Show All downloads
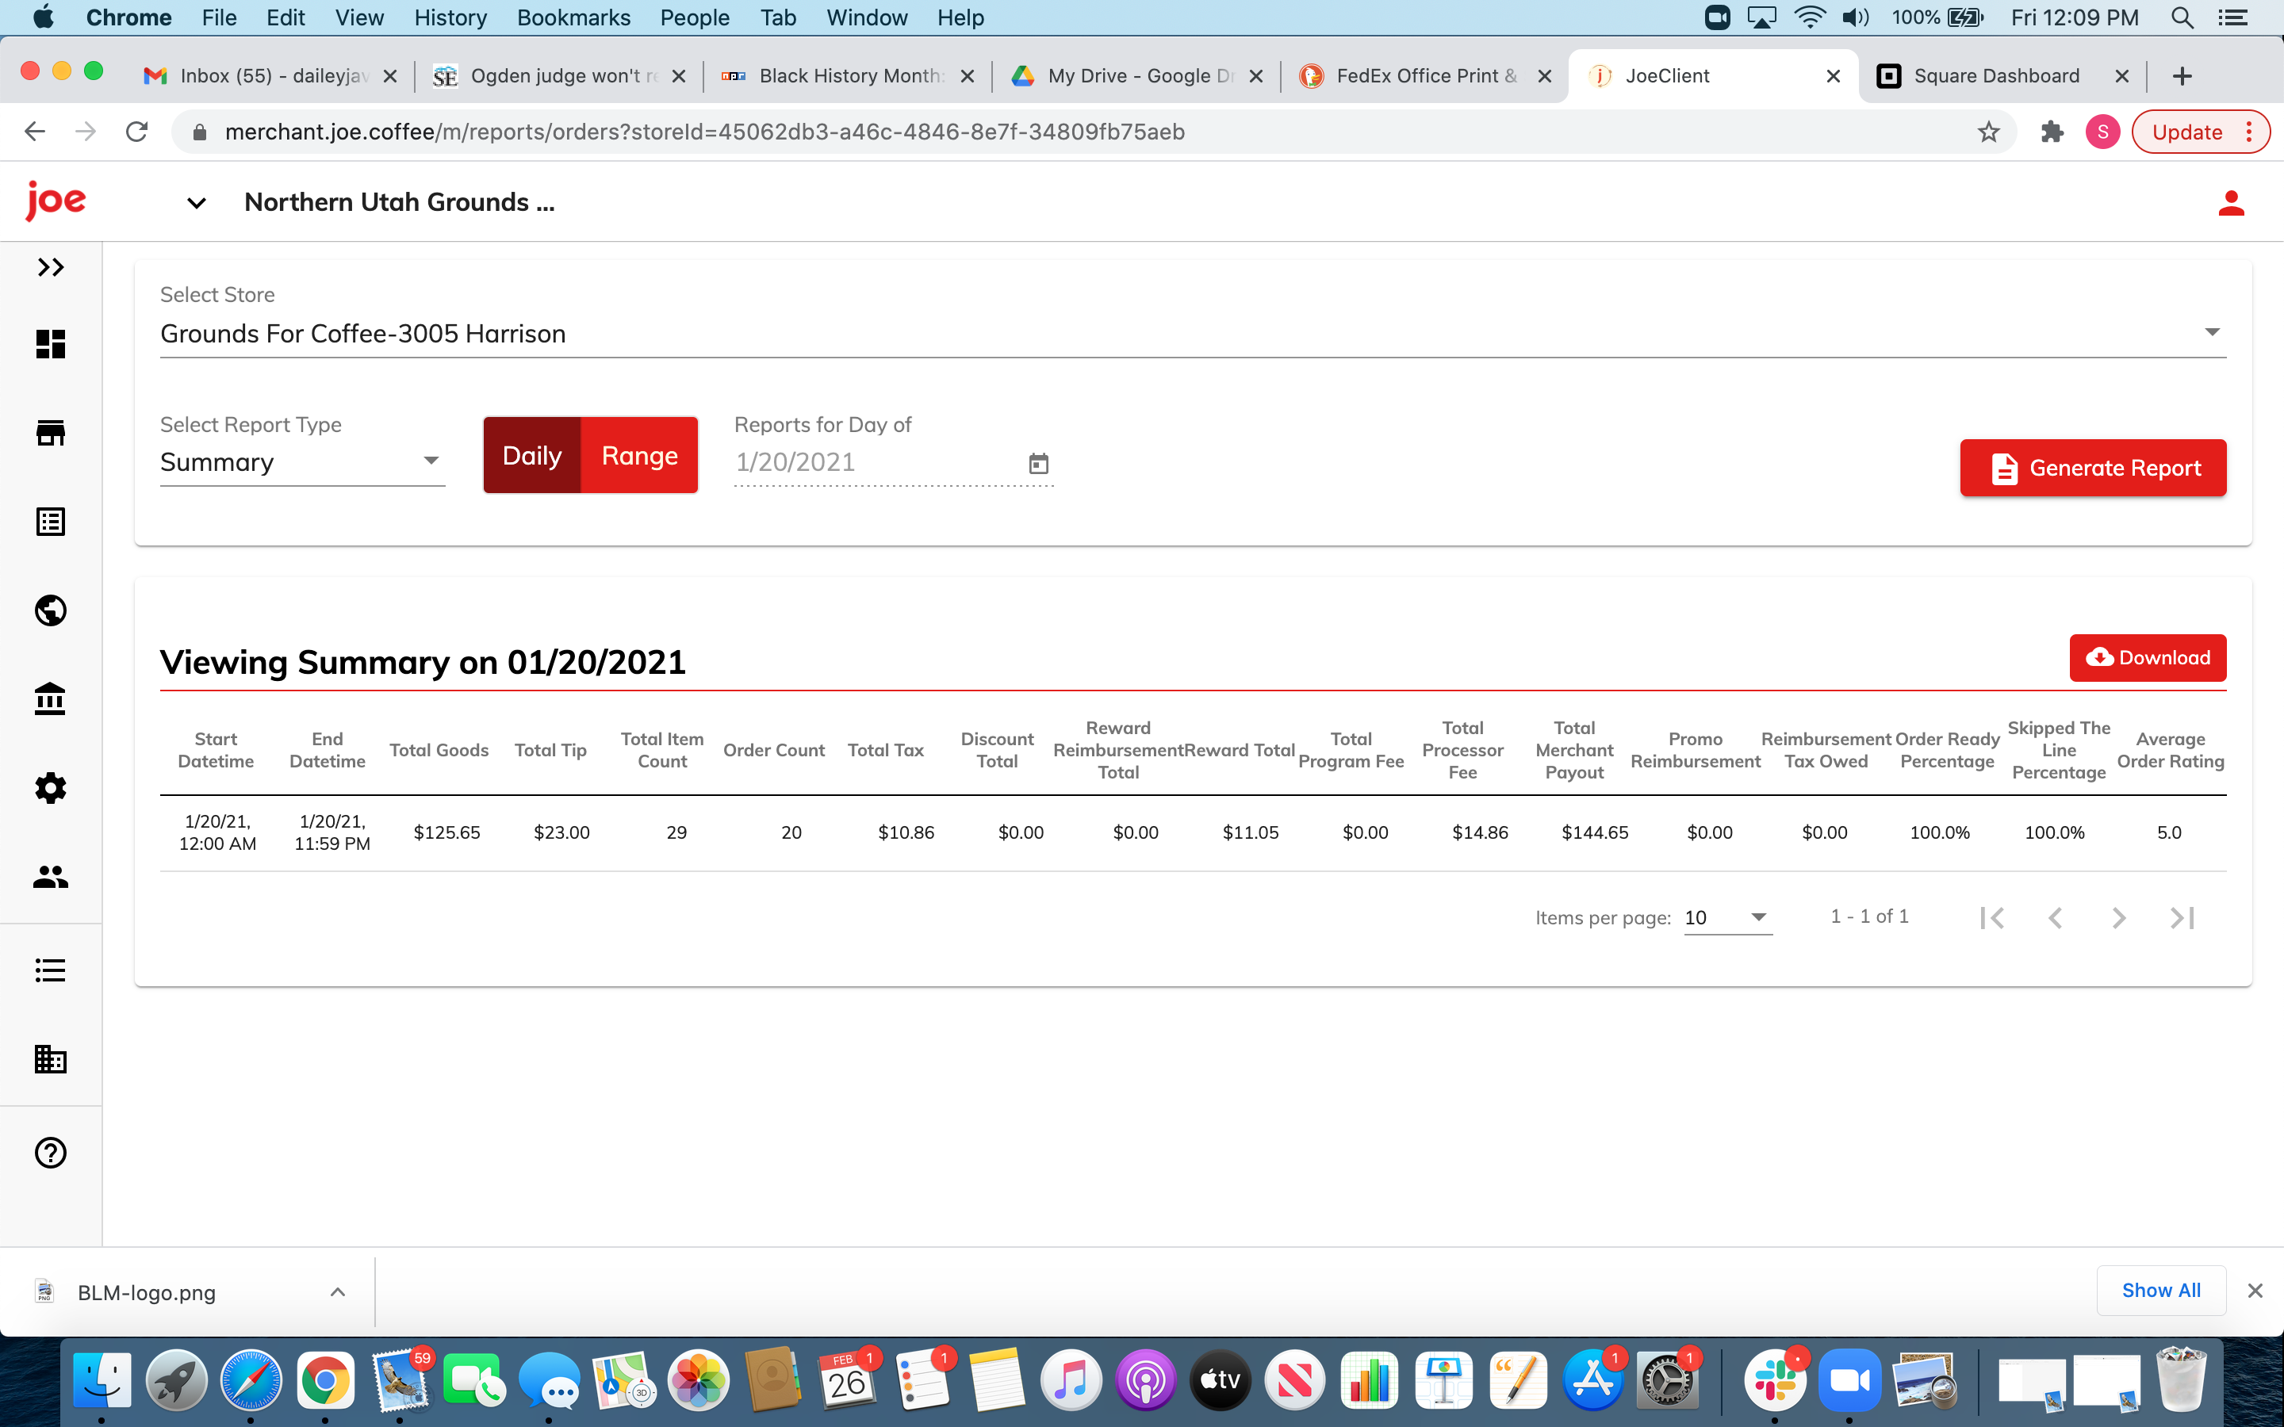 click(x=2161, y=1290)
